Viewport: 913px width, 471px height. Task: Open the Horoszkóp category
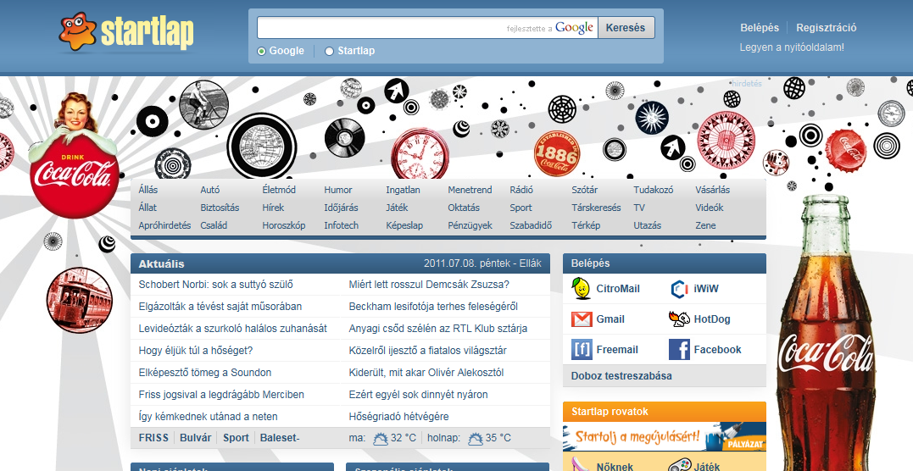[x=284, y=225]
